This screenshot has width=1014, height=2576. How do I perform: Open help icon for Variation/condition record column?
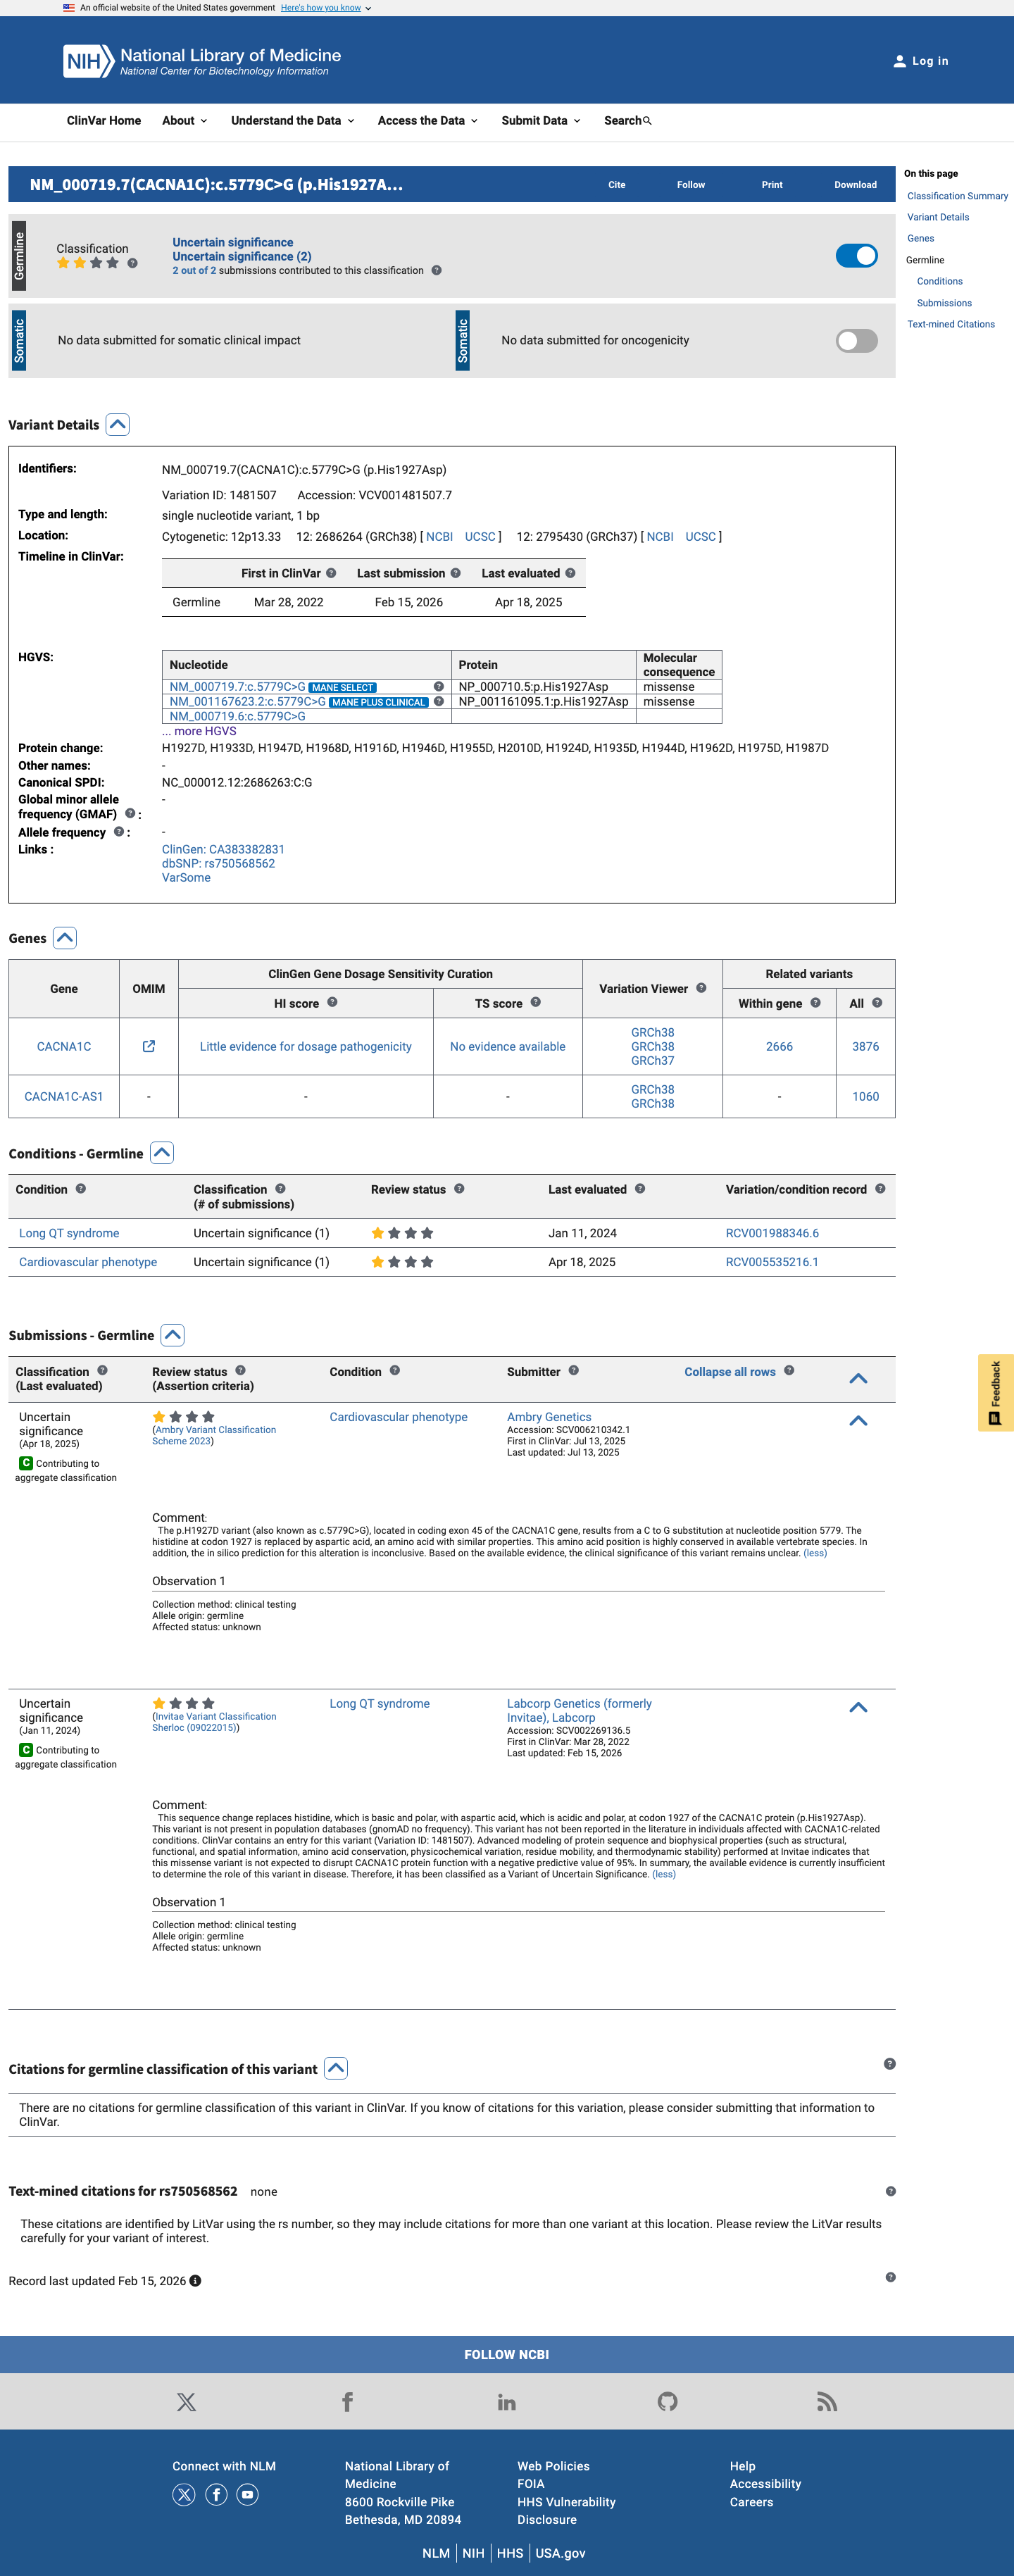point(880,1188)
